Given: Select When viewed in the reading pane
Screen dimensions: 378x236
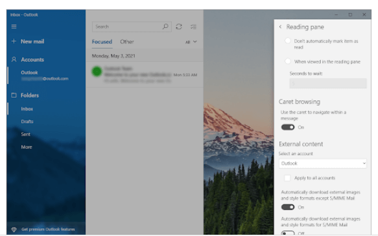Looking at the screenshot, I should click(288, 61).
